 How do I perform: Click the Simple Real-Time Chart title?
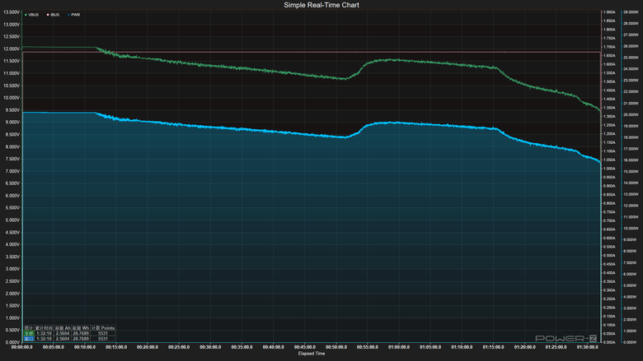pos(321,5)
